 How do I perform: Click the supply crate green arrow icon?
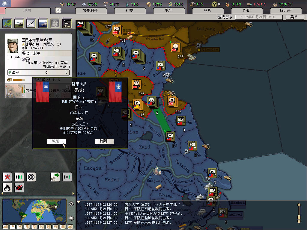click(55, 177)
